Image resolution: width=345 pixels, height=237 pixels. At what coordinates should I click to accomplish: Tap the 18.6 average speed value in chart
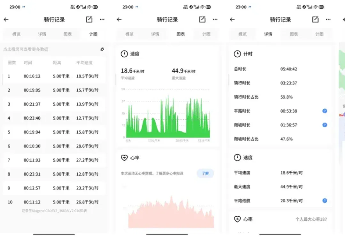(133, 71)
